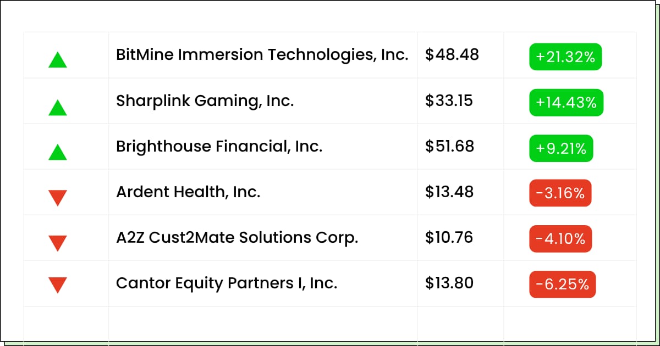Open Sharplink Gaming, Inc. company name
Image resolution: width=660 pixels, height=346 pixels.
coord(205,101)
